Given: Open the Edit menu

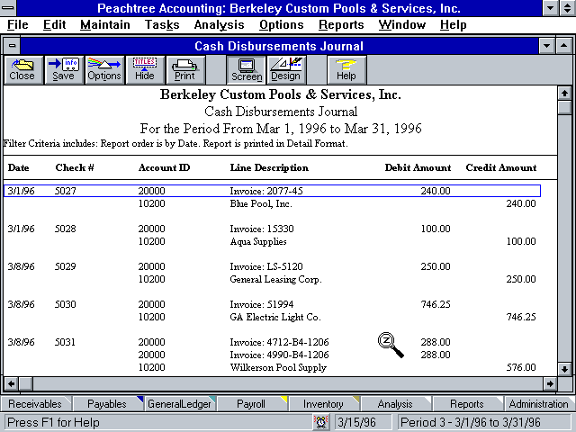Looking at the screenshot, I should [54, 24].
